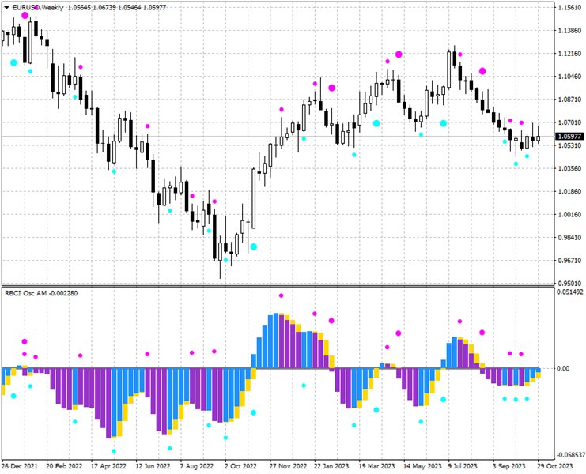Open the chart menu triangle beside EURUSD,Weekly
This screenshot has width=586, height=474.
[6, 7]
